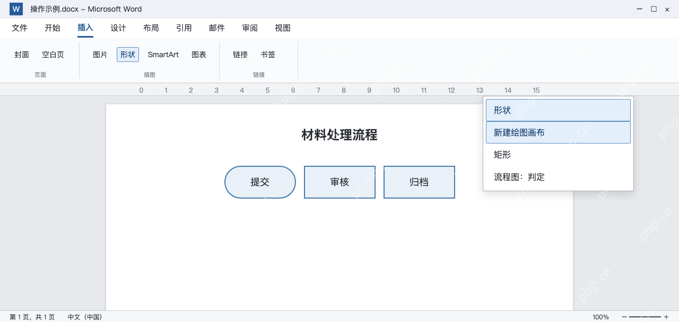This screenshot has height=322, width=679.
Task: Zoom in with the plus button
Action: pyautogui.click(x=666, y=317)
